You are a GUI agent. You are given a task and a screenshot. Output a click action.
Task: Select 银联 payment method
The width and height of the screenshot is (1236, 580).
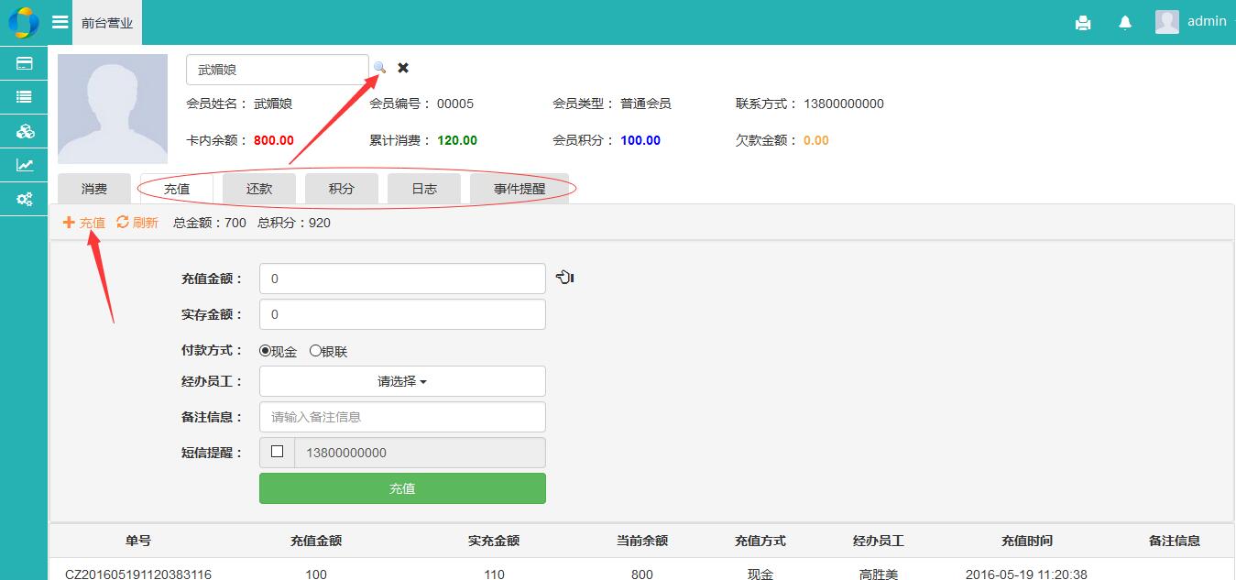click(315, 351)
